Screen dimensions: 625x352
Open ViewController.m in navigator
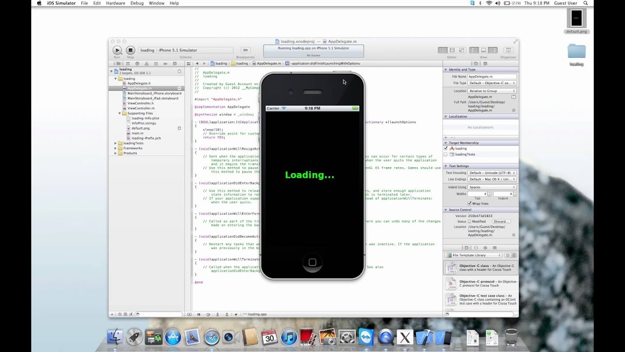point(138,109)
